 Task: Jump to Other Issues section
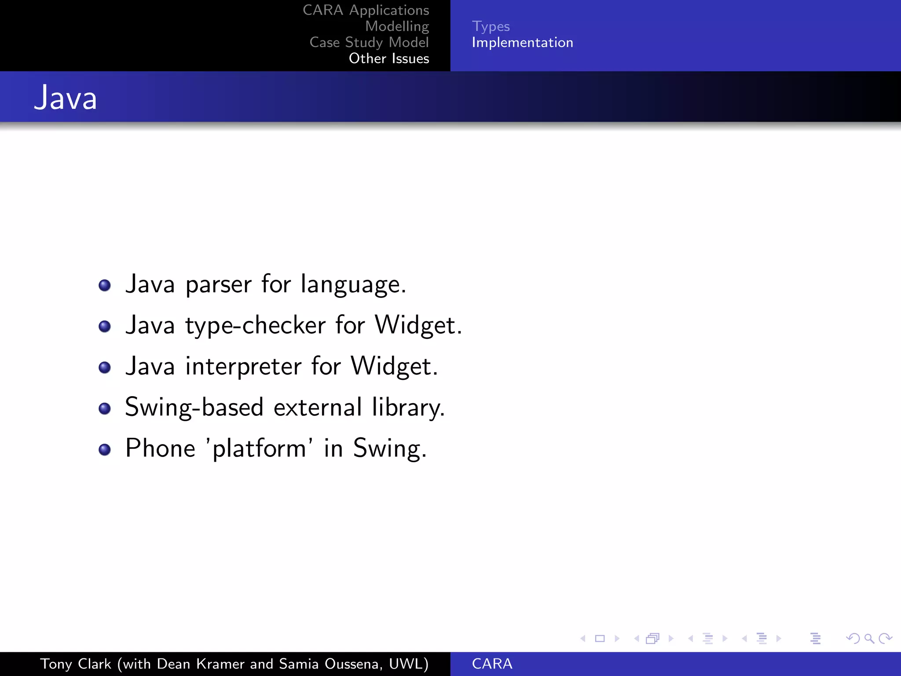point(389,58)
